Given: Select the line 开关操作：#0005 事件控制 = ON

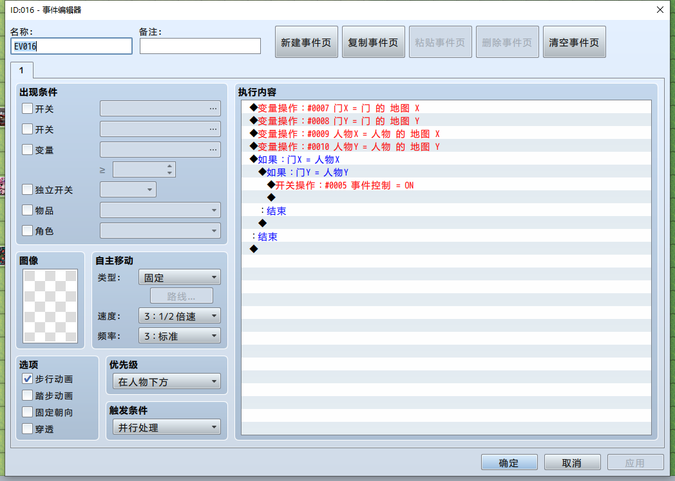Looking at the screenshot, I should coord(446,185).
